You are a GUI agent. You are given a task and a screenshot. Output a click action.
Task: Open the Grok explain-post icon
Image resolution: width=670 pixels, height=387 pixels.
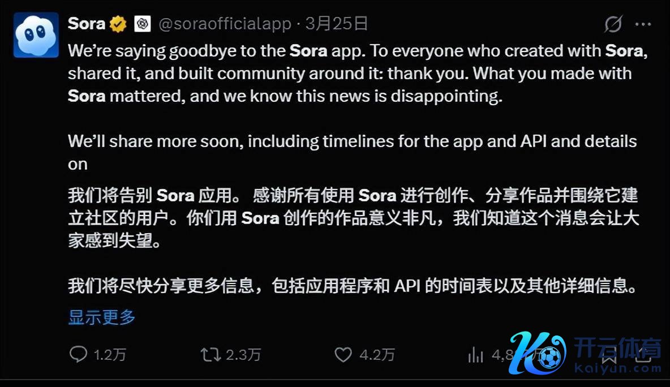tap(613, 24)
